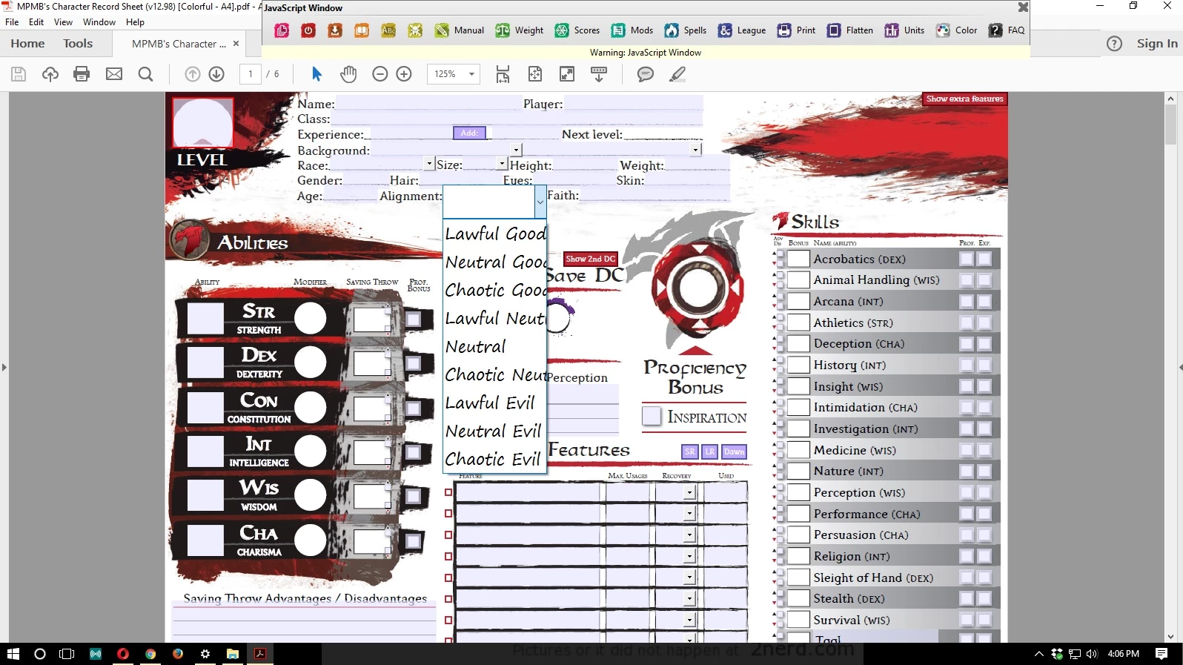This screenshot has height=665, width=1183.
Task: Open the 125% zoom level dropdown
Action: (x=471, y=74)
